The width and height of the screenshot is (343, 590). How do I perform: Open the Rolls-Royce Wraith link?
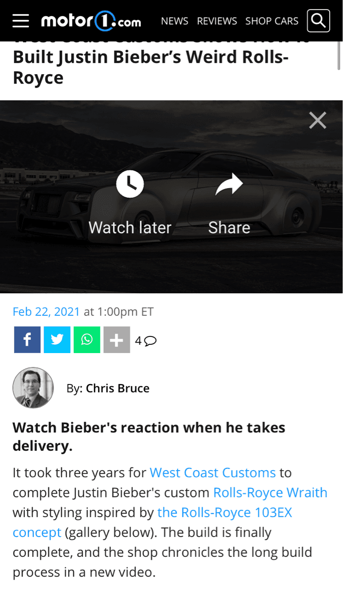270,492
